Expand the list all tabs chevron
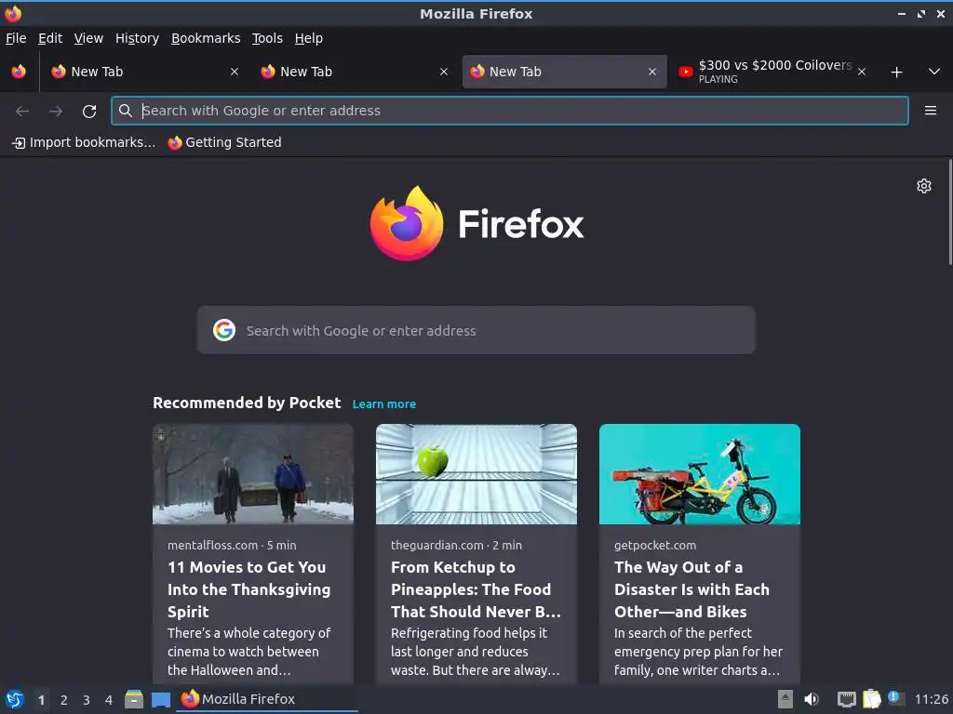 coord(934,72)
